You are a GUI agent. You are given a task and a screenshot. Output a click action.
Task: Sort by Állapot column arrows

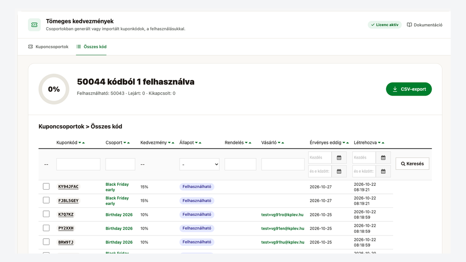click(198, 143)
